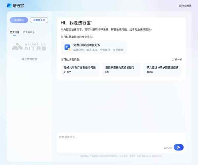Click the Hi，我是法行宝 heading
Image resolution: width=198 pixels, height=165 pixels.
coord(77,23)
